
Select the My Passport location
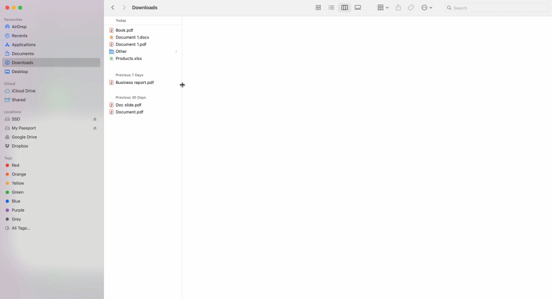point(46,128)
